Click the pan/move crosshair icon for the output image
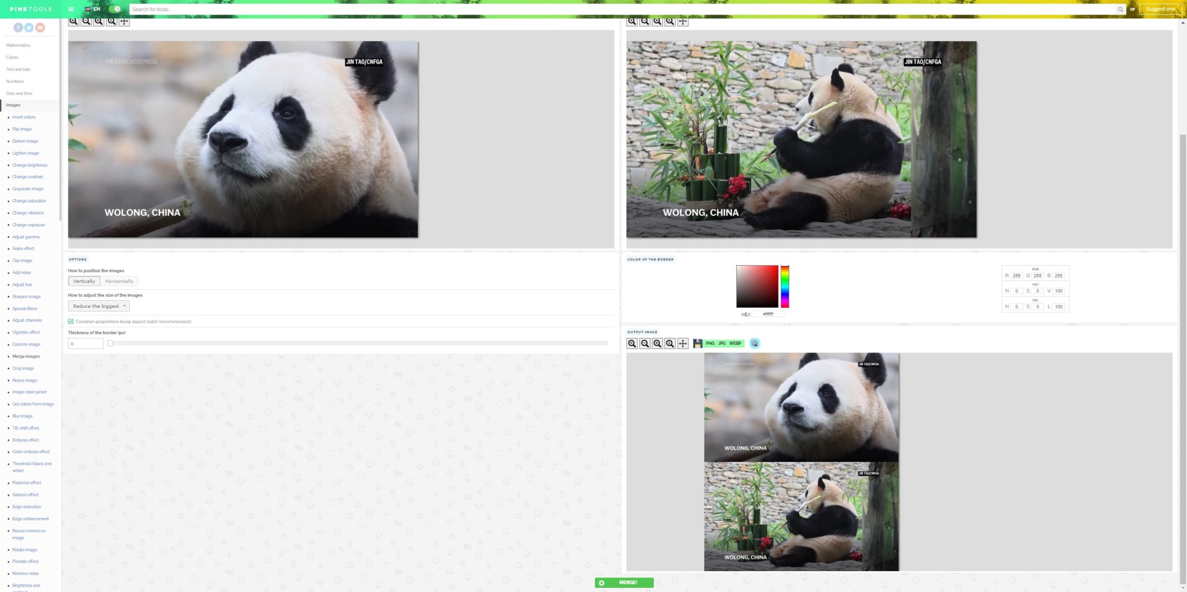The height and width of the screenshot is (592, 1187). pos(682,343)
